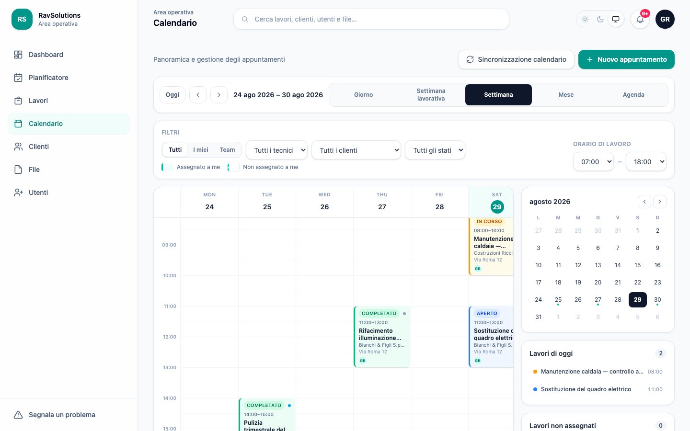
Task: Click the RS RavSolutions logo
Action: tap(22, 19)
